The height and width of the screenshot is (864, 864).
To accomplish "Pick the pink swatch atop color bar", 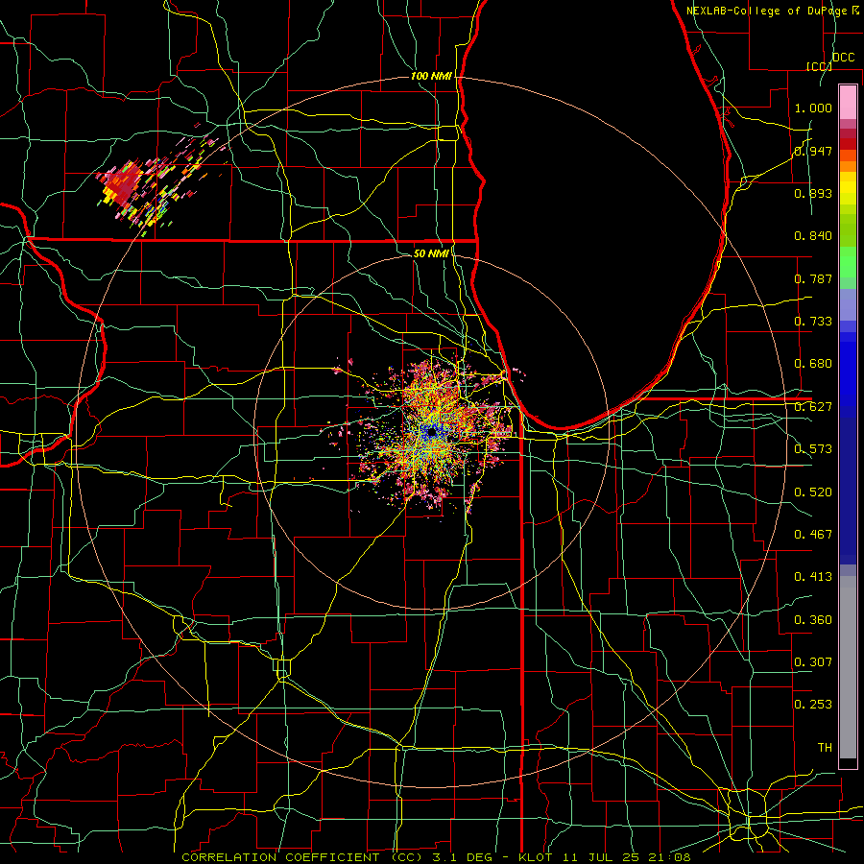I will tap(848, 102).
